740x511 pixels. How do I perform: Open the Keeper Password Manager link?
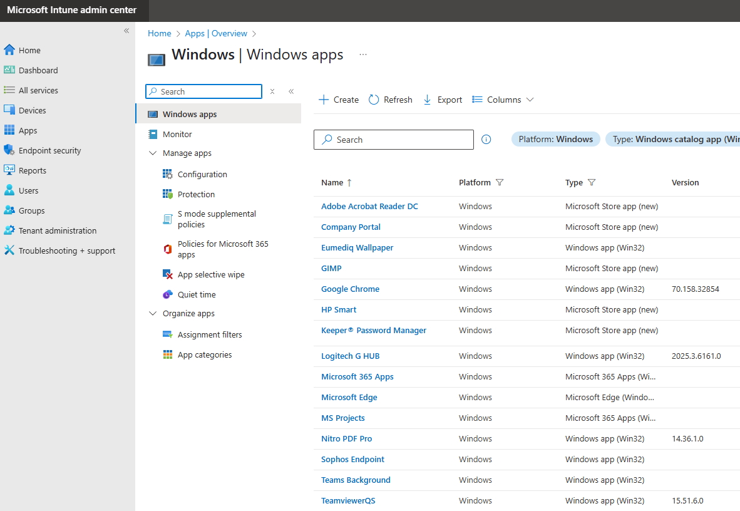[374, 331]
